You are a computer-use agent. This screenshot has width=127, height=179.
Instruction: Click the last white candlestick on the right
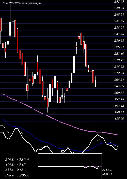coord(96,84)
